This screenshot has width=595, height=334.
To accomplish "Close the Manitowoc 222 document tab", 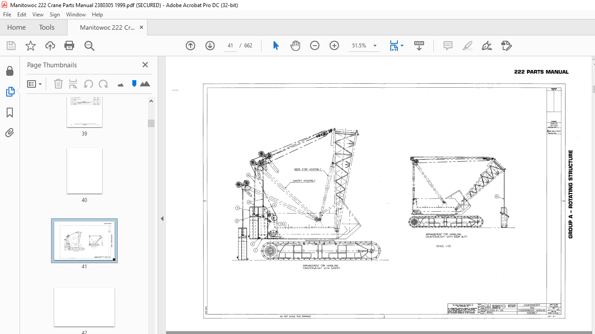I will point(142,27).
